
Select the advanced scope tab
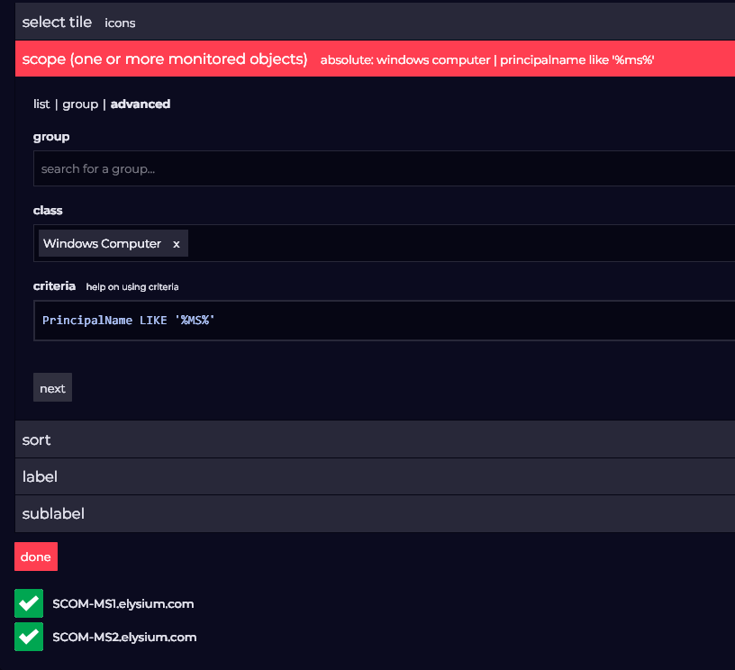141,104
